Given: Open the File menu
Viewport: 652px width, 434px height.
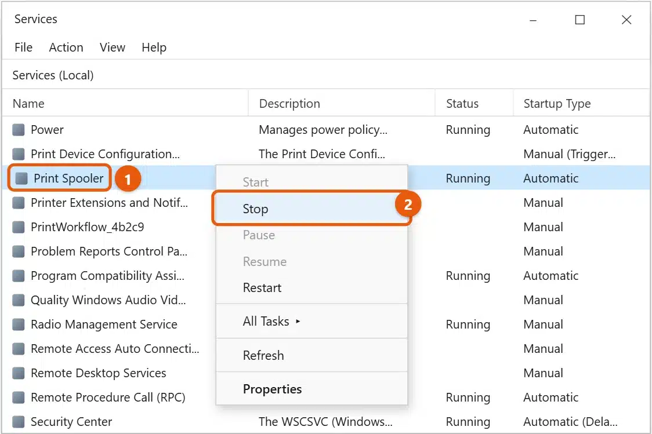Looking at the screenshot, I should point(23,48).
